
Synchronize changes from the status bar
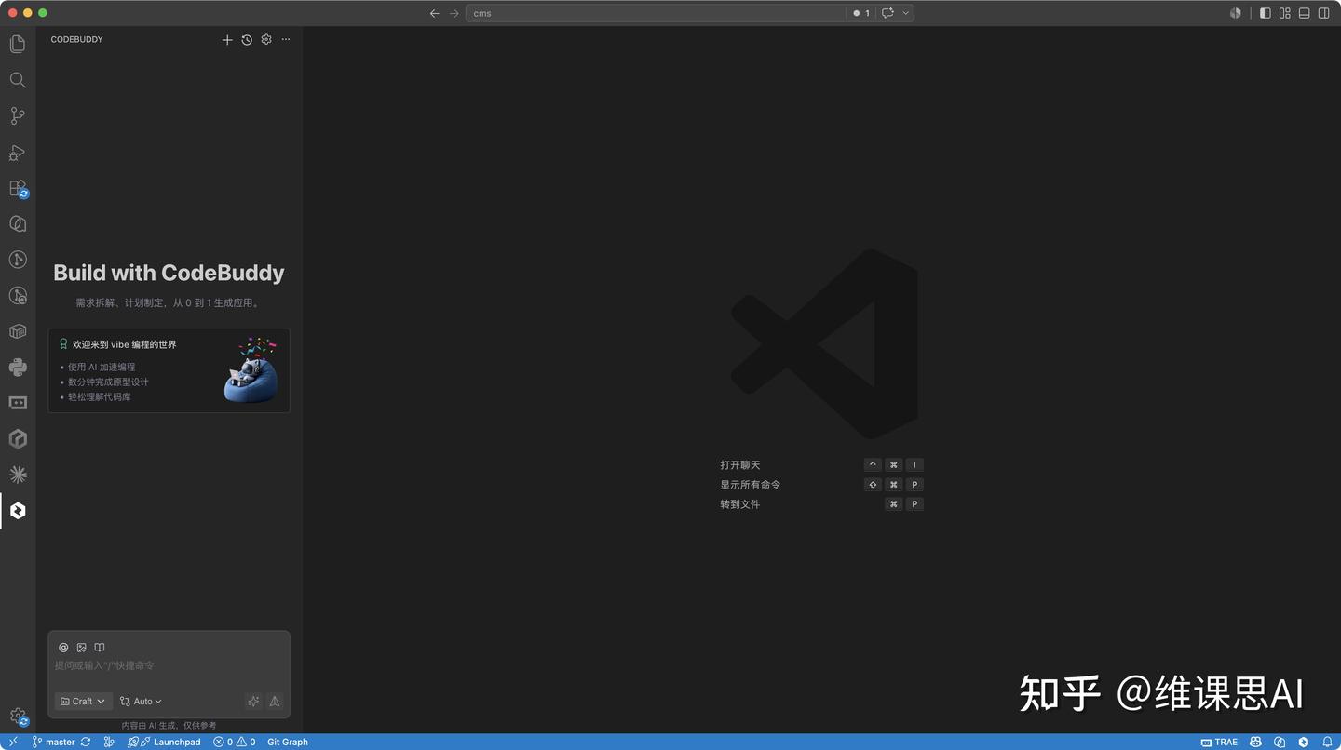[x=86, y=743]
